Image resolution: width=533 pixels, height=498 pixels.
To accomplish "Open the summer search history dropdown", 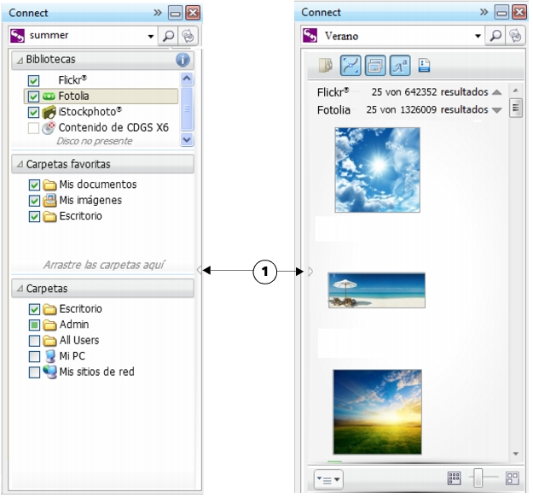I will 150,37.
